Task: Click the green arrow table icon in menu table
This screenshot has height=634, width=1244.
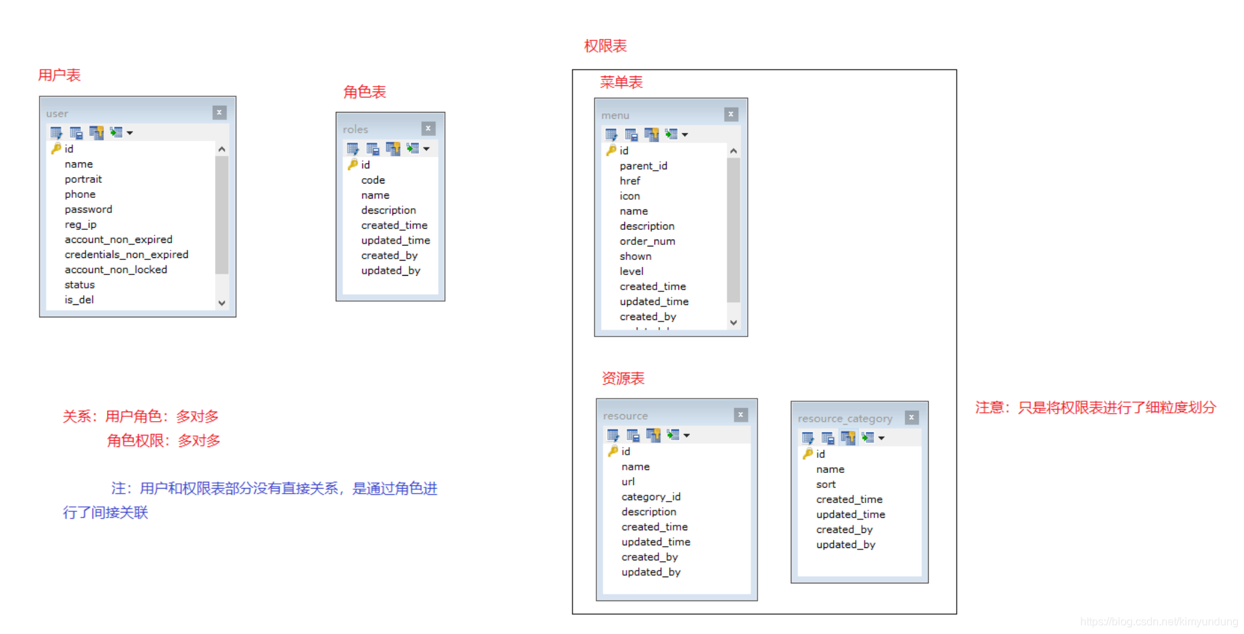Action: (671, 134)
